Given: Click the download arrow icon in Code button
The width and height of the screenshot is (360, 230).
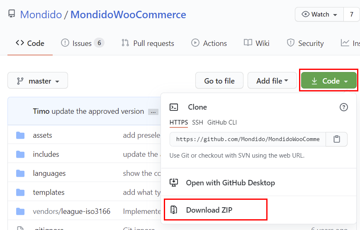Looking at the screenshot, I should coord(314,81).
